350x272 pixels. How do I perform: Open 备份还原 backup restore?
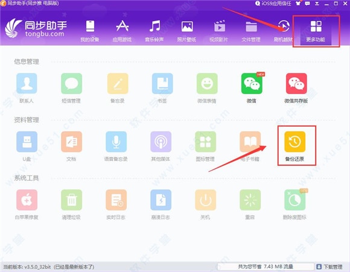click(x=294, y=142)
